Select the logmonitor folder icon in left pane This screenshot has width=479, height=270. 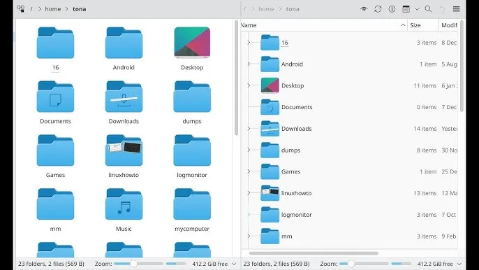[x=192, y=150]
